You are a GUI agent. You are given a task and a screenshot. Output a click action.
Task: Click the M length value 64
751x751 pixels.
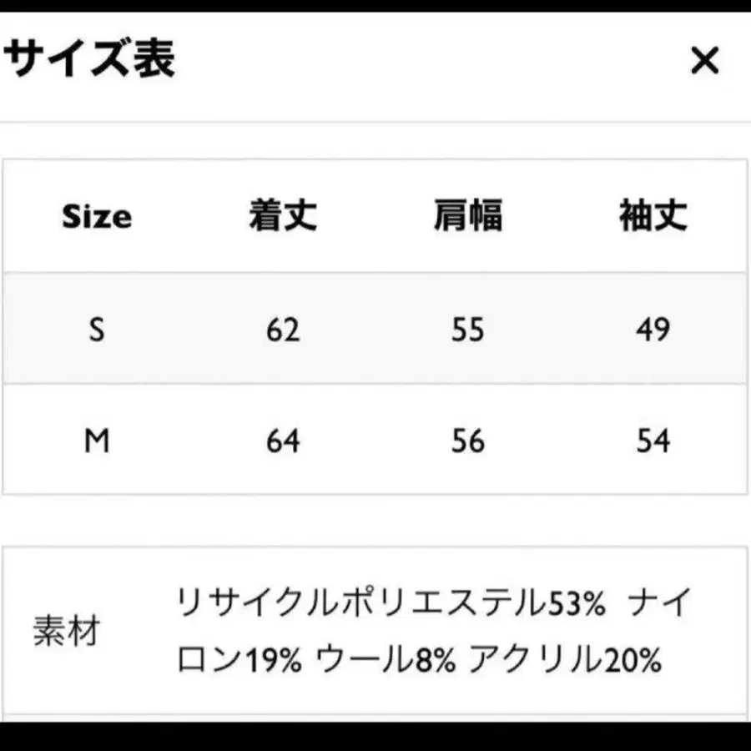(283, 441)
